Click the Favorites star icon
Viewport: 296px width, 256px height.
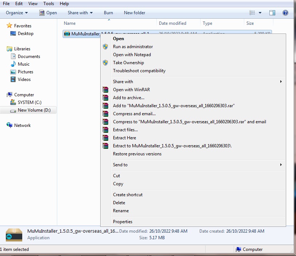[x=9, y=26]
